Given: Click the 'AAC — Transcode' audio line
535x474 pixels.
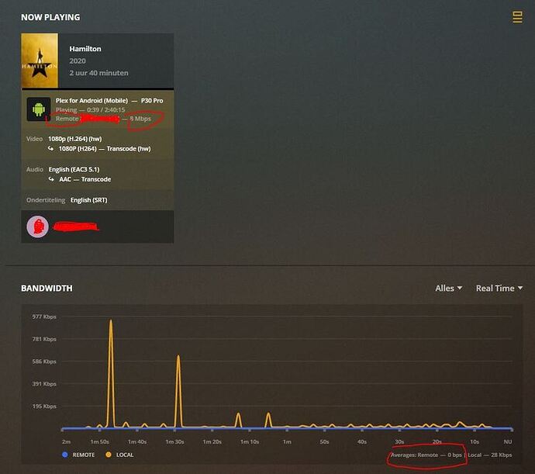Looking at the screenshot, I should tap(85, 179).
